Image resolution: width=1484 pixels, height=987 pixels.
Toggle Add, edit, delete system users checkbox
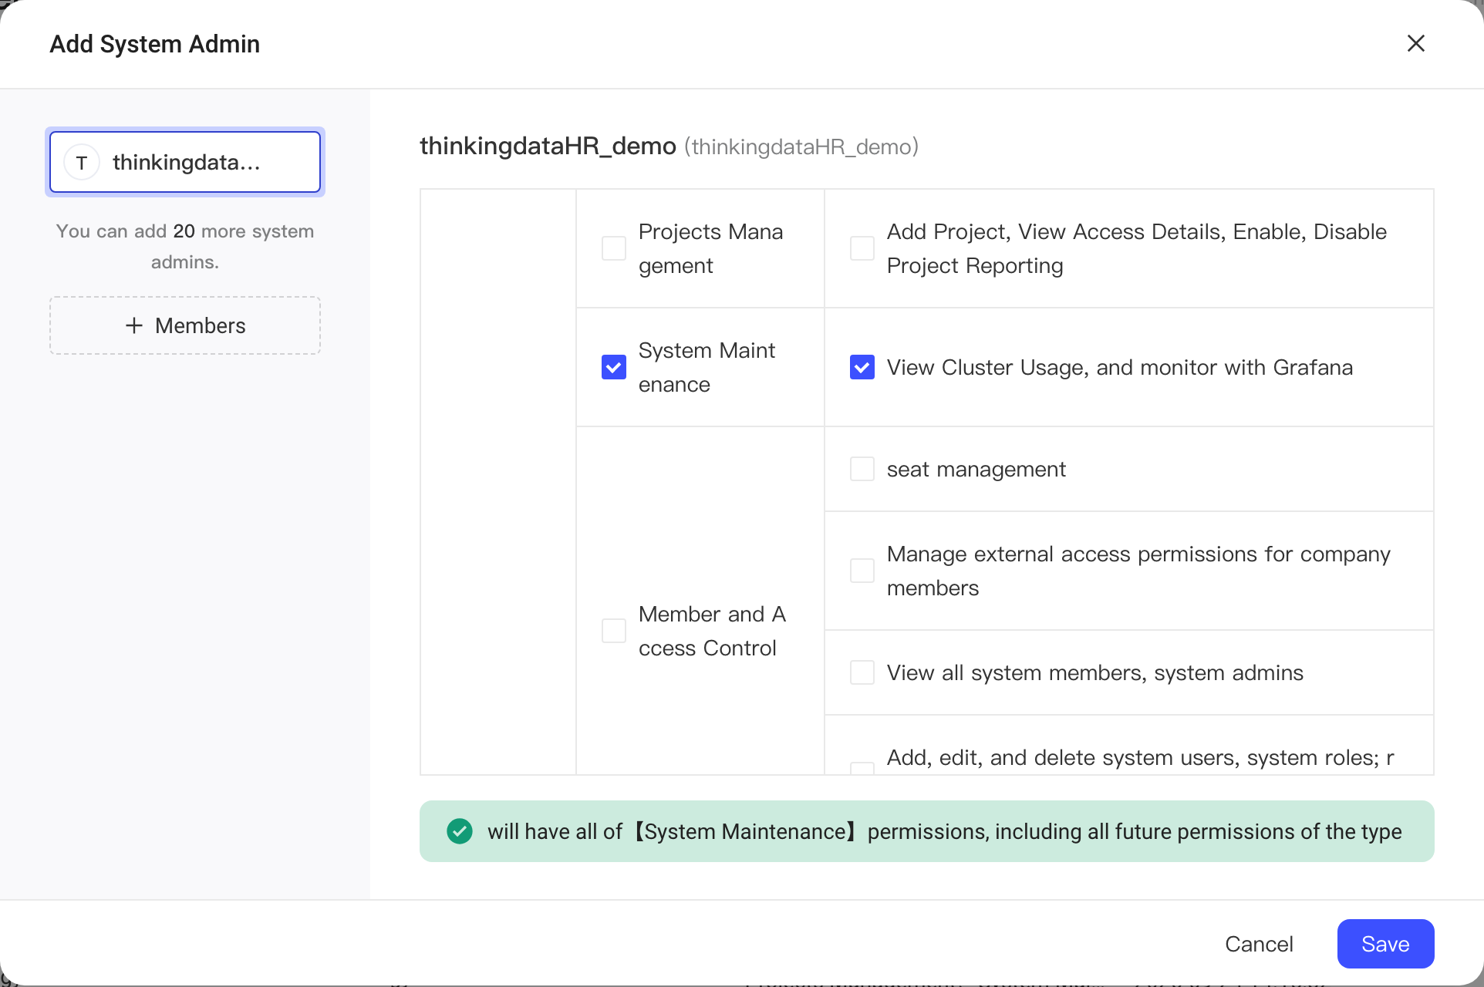(x=862, y=768)
